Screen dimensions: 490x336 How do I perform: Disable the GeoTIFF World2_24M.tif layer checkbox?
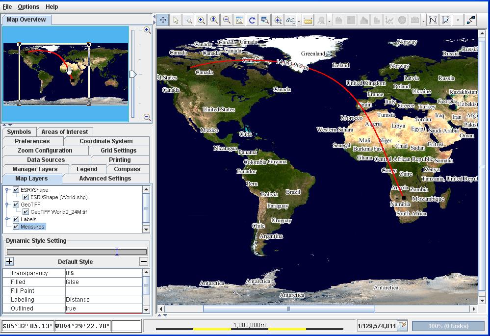point(26,212)
